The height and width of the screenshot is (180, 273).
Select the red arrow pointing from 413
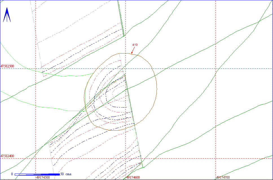133,50
